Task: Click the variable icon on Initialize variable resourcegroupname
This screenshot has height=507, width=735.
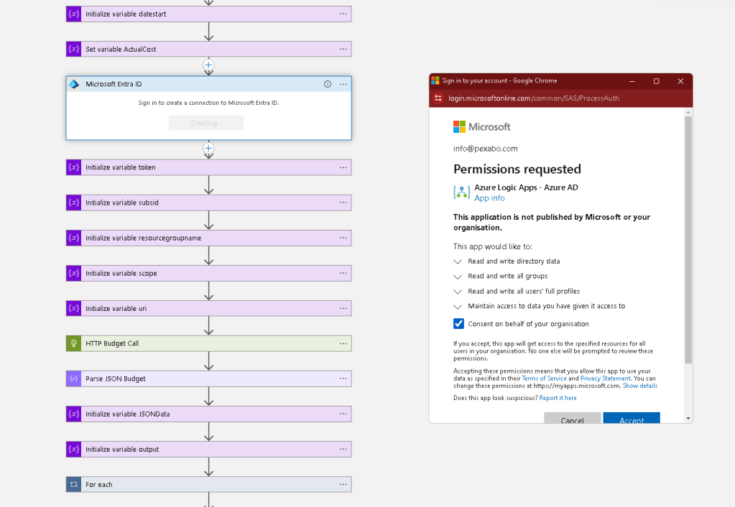Action: coord(73,238)
